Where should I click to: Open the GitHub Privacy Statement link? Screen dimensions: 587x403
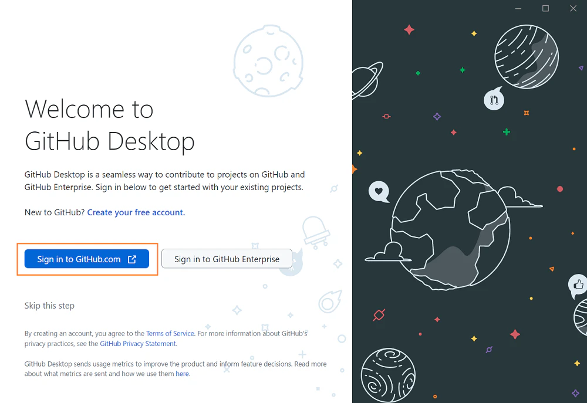[x=138, y=344]
